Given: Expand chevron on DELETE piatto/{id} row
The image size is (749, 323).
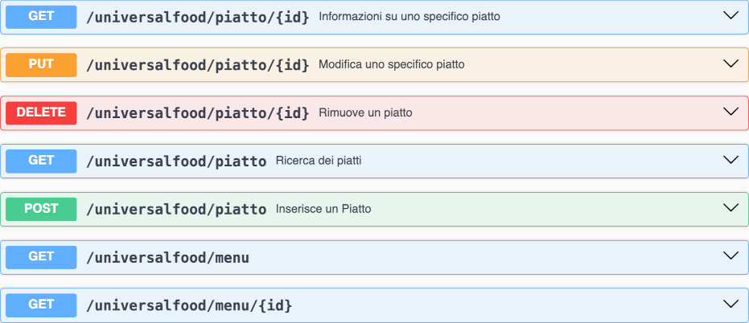Looking at the screenshot, I should [x=730, y=112].
